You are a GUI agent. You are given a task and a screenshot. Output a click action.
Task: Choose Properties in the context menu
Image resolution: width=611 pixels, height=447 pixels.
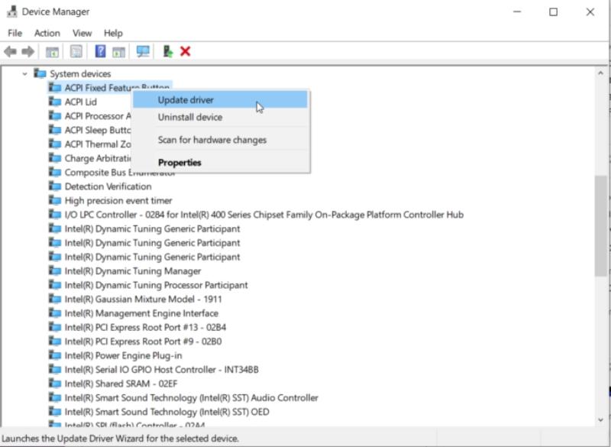pyautogui.click(x=220, y=163)
